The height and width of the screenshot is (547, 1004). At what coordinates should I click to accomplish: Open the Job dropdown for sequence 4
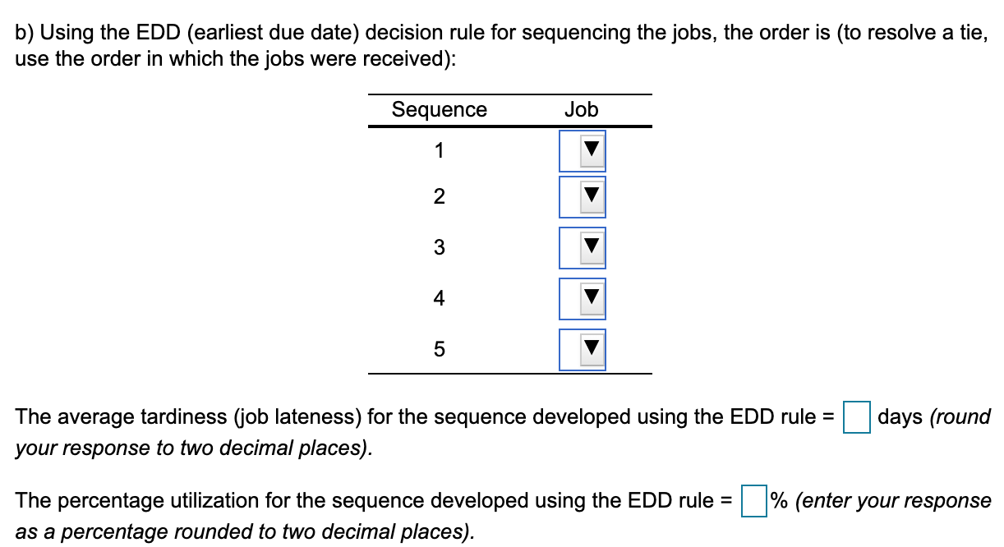point(581,299)
